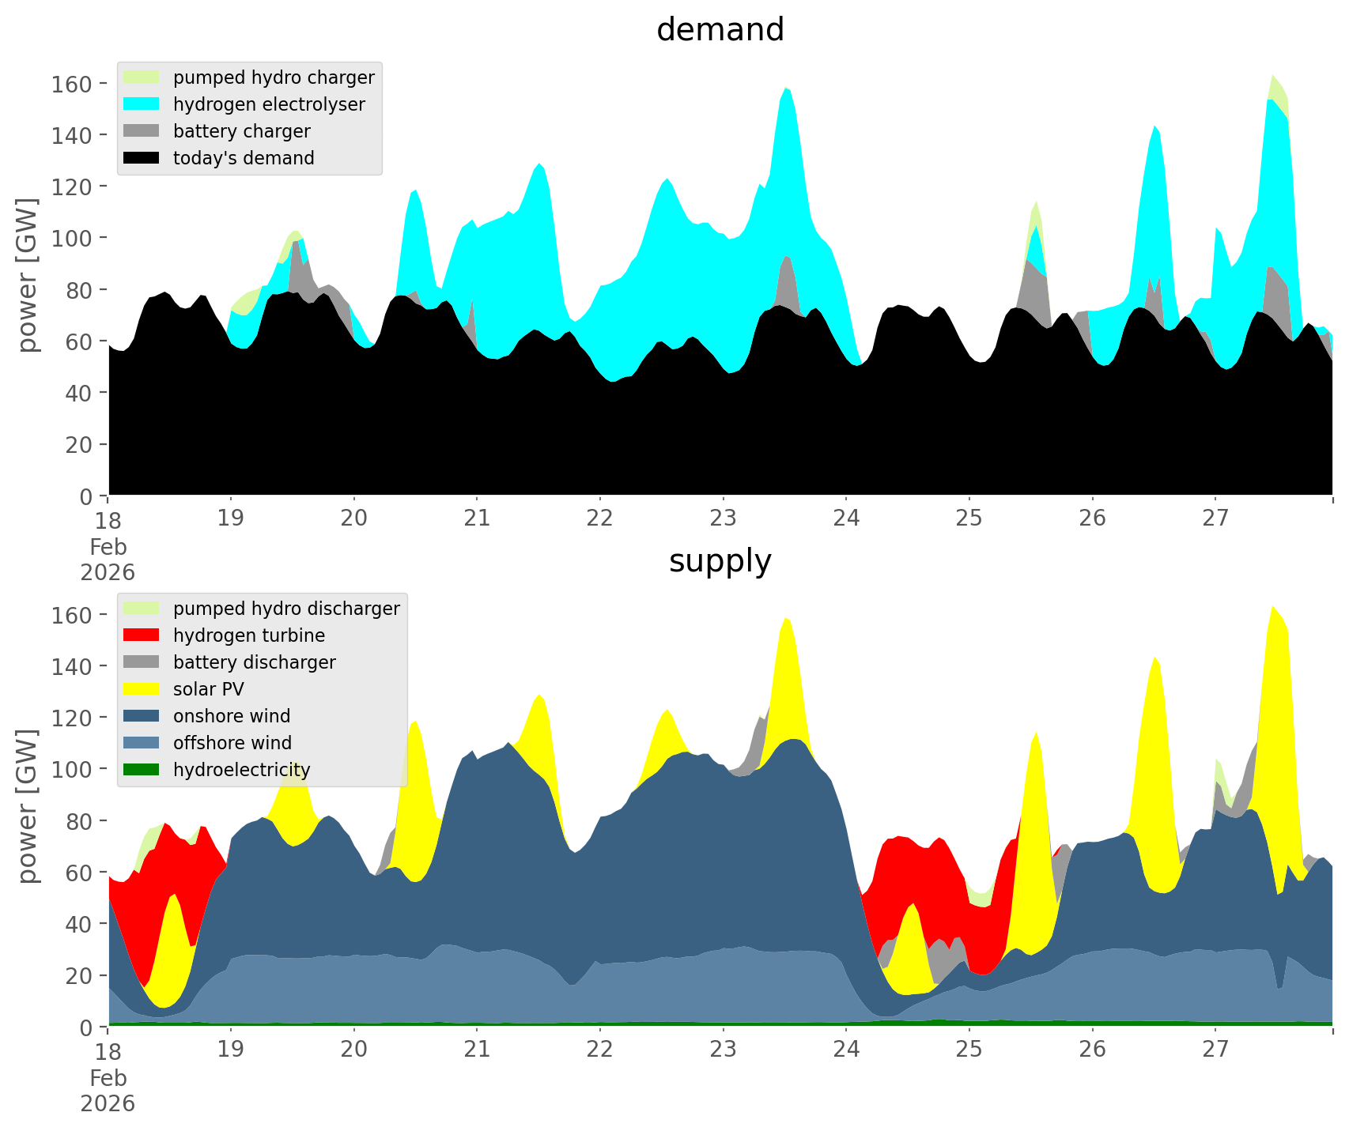Click the dark blue onshore wind swatch

pyautogui.click(x=142, y=716)
